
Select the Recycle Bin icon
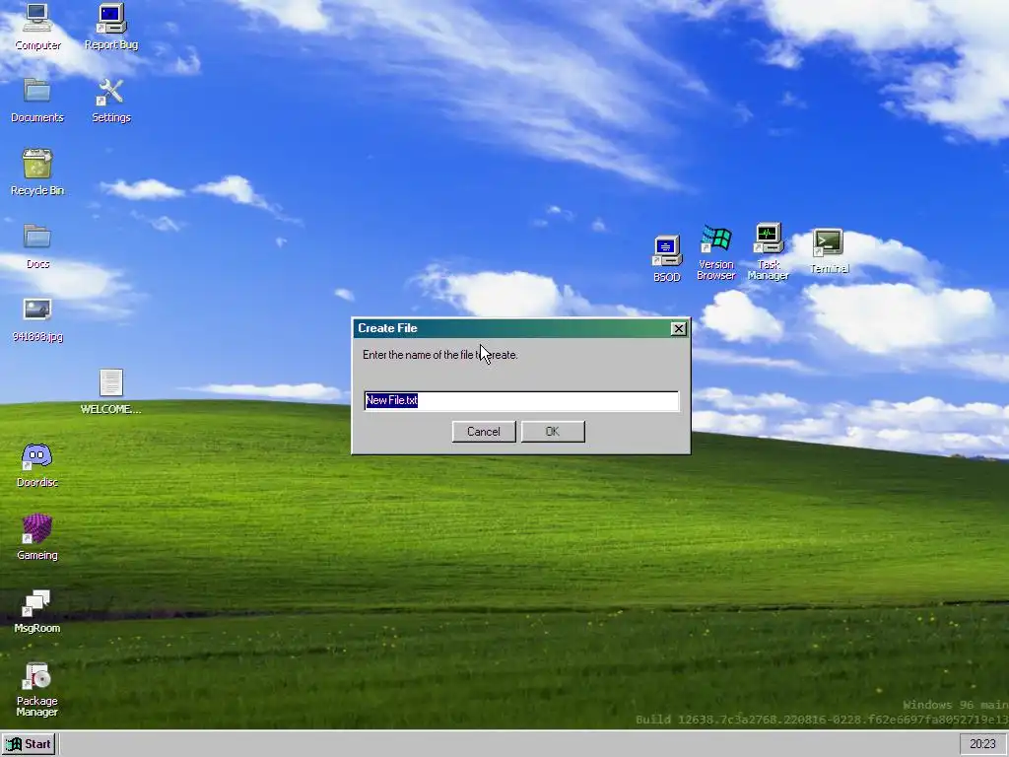37,172
